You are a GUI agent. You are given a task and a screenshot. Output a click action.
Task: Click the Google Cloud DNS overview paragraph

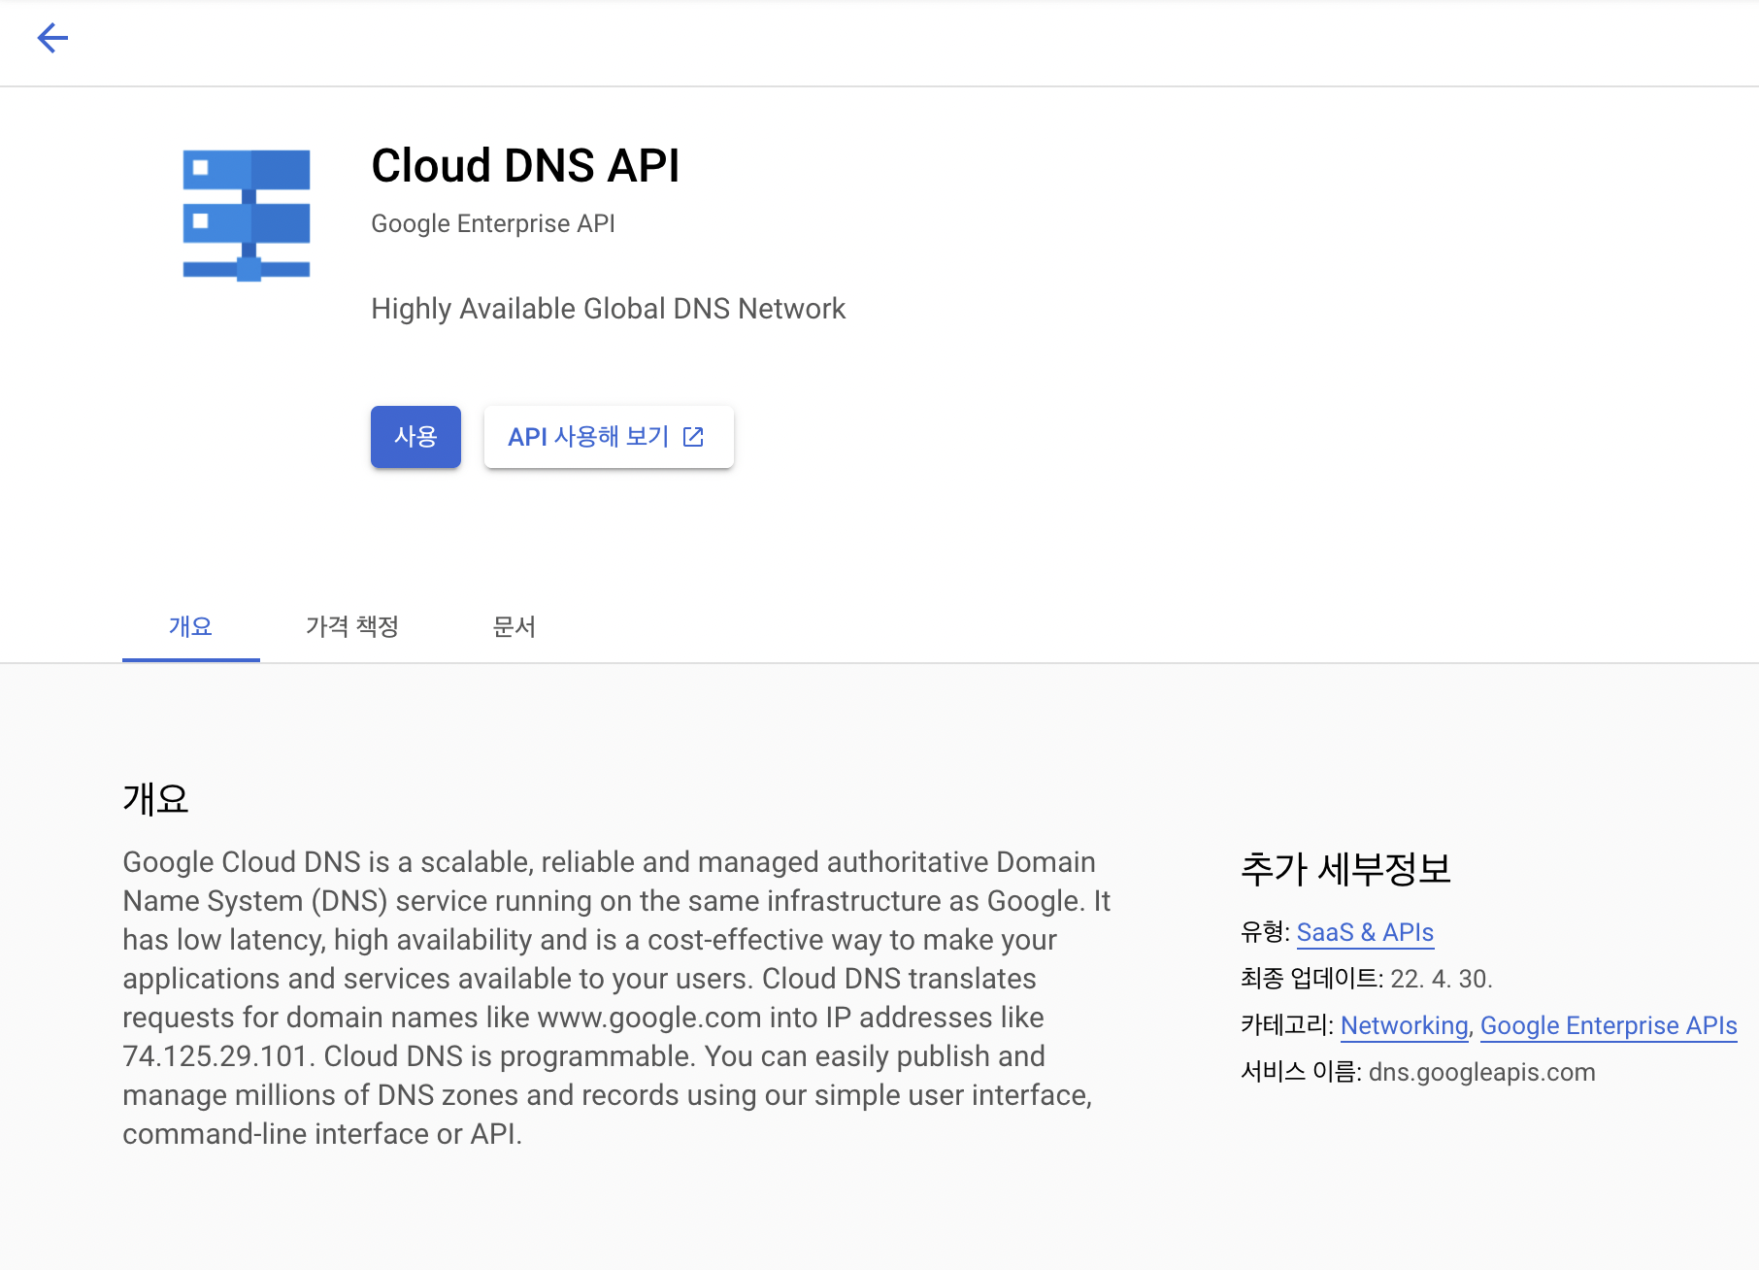click(616, 997)
